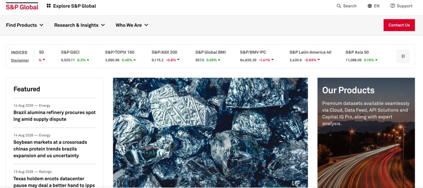423x188 pixels.
Task: Click the S&P Global logo
Action: click(x=22, y=6)
